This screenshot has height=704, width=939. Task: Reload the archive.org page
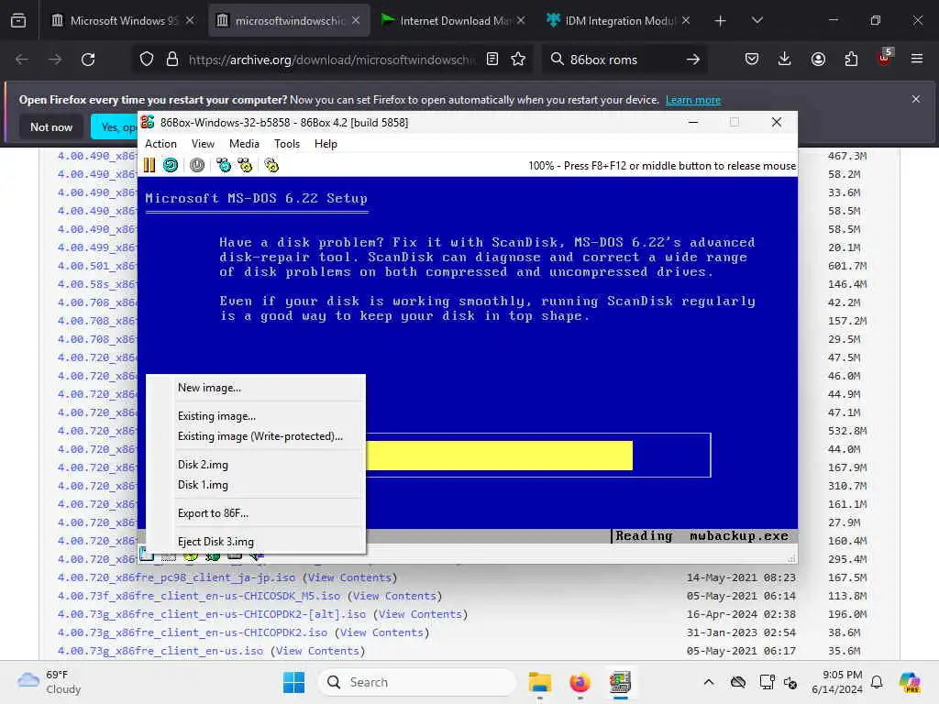88,60
